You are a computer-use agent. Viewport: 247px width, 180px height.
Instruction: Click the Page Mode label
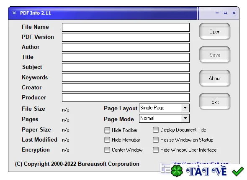(x=119, y=119)
